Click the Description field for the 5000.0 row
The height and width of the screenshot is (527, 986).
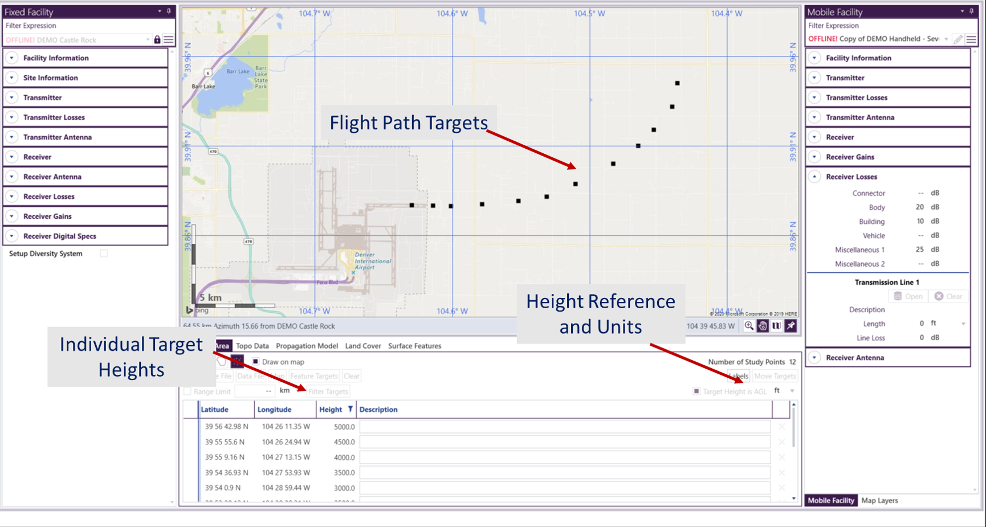click(x=564, y=427)
